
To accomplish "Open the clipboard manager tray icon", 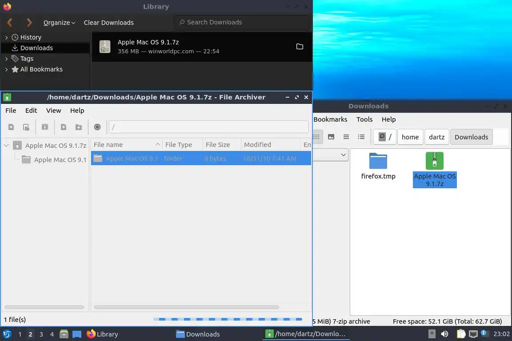I will [x=461, y=334].
